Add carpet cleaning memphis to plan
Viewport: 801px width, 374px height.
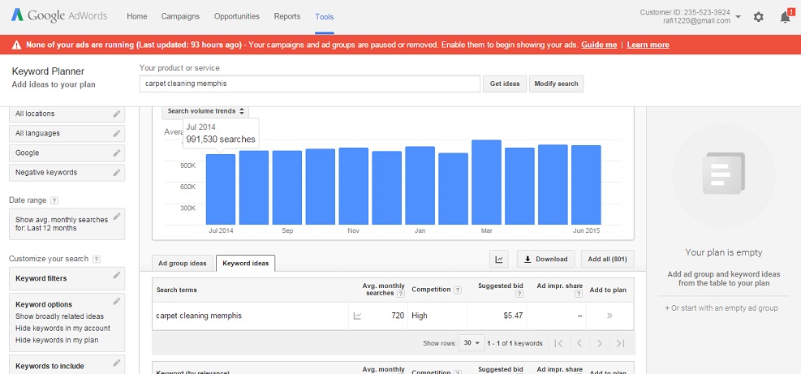click(x=609, y=316)
